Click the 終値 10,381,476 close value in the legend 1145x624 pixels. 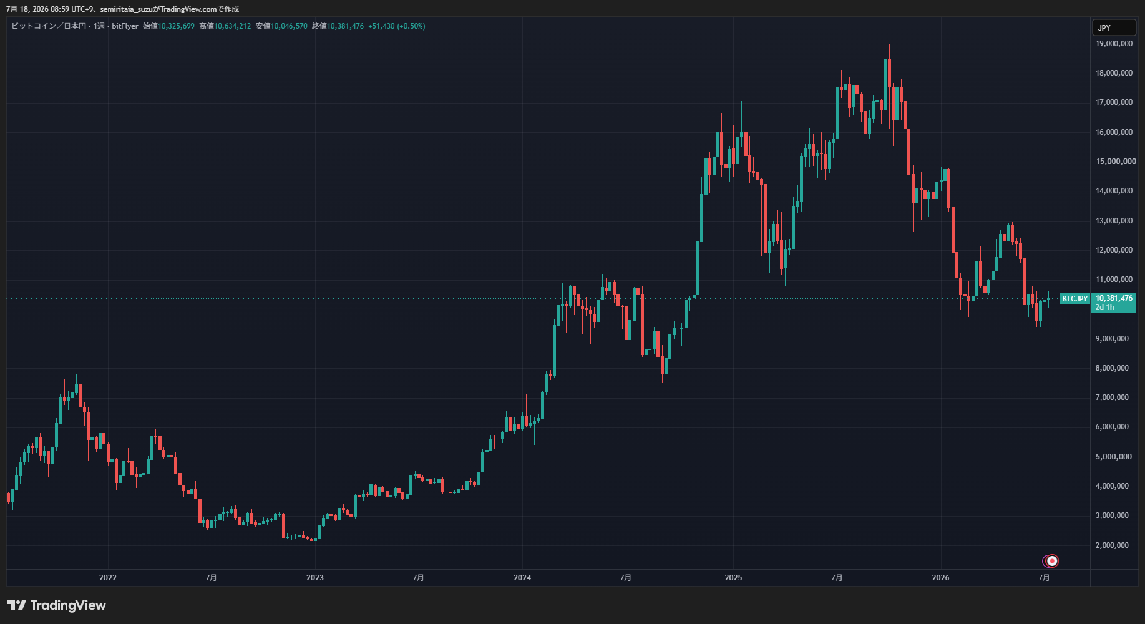point(338,26)
